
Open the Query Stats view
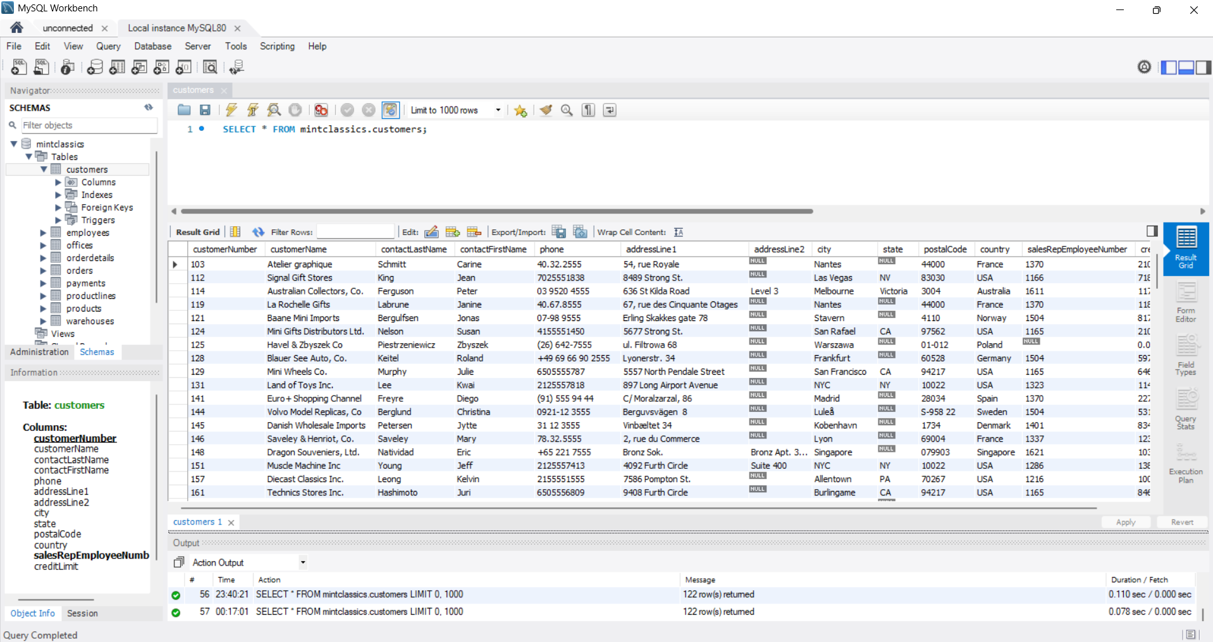point(1186,410)
